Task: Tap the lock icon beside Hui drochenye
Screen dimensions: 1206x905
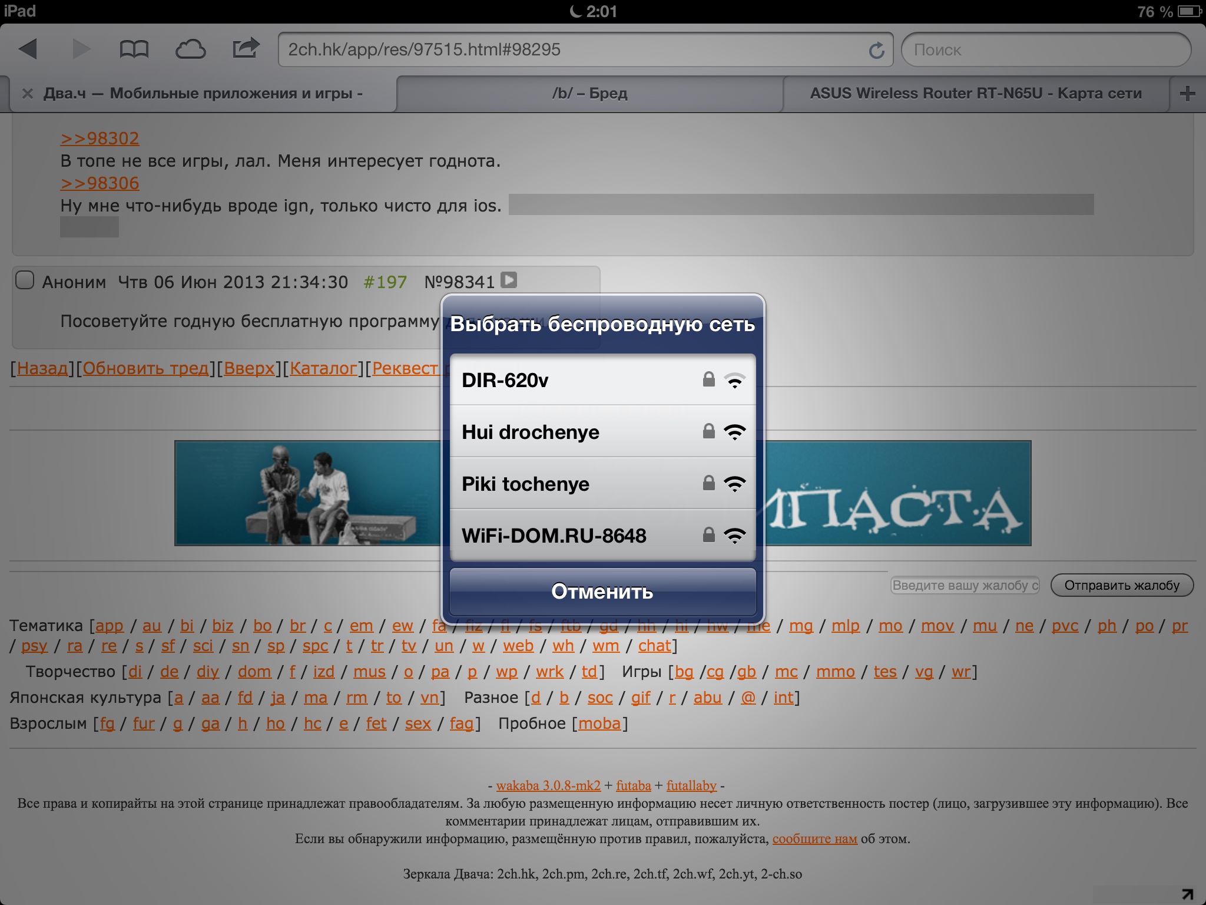Action: click(709, 431)
